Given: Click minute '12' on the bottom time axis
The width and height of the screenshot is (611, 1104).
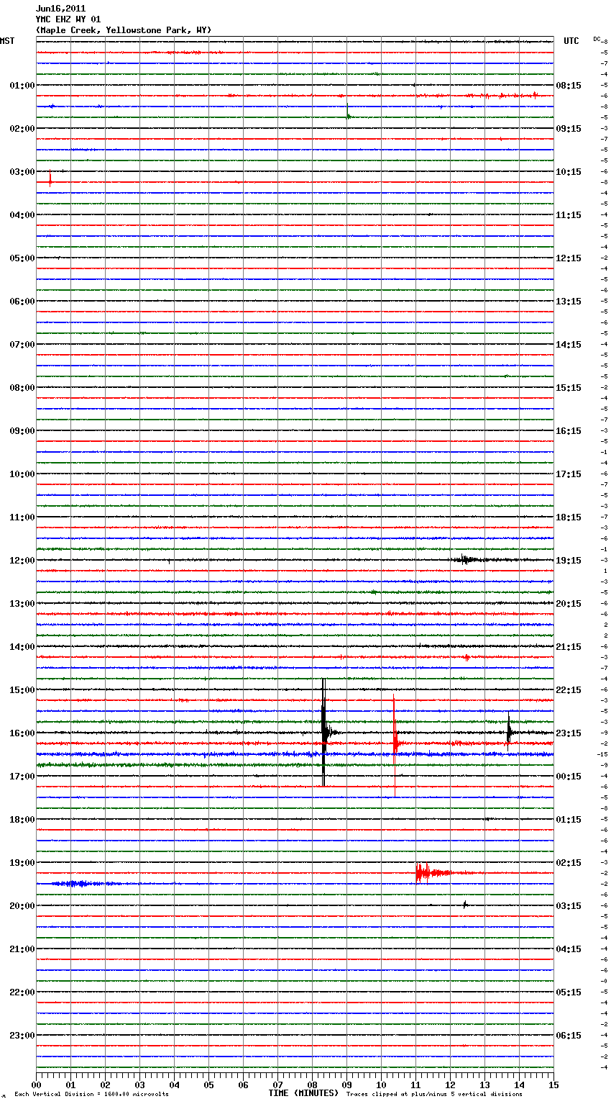Looking at the screenshot, I should coord(450,1085).
